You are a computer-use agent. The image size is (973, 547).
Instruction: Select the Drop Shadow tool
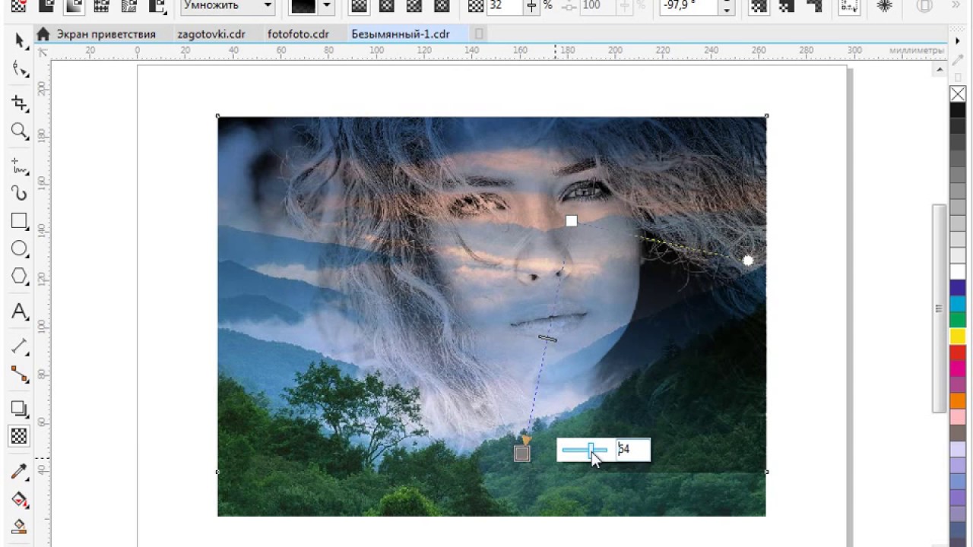(x=19, y=408)
